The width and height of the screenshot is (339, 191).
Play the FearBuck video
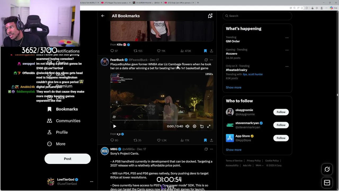115,126
